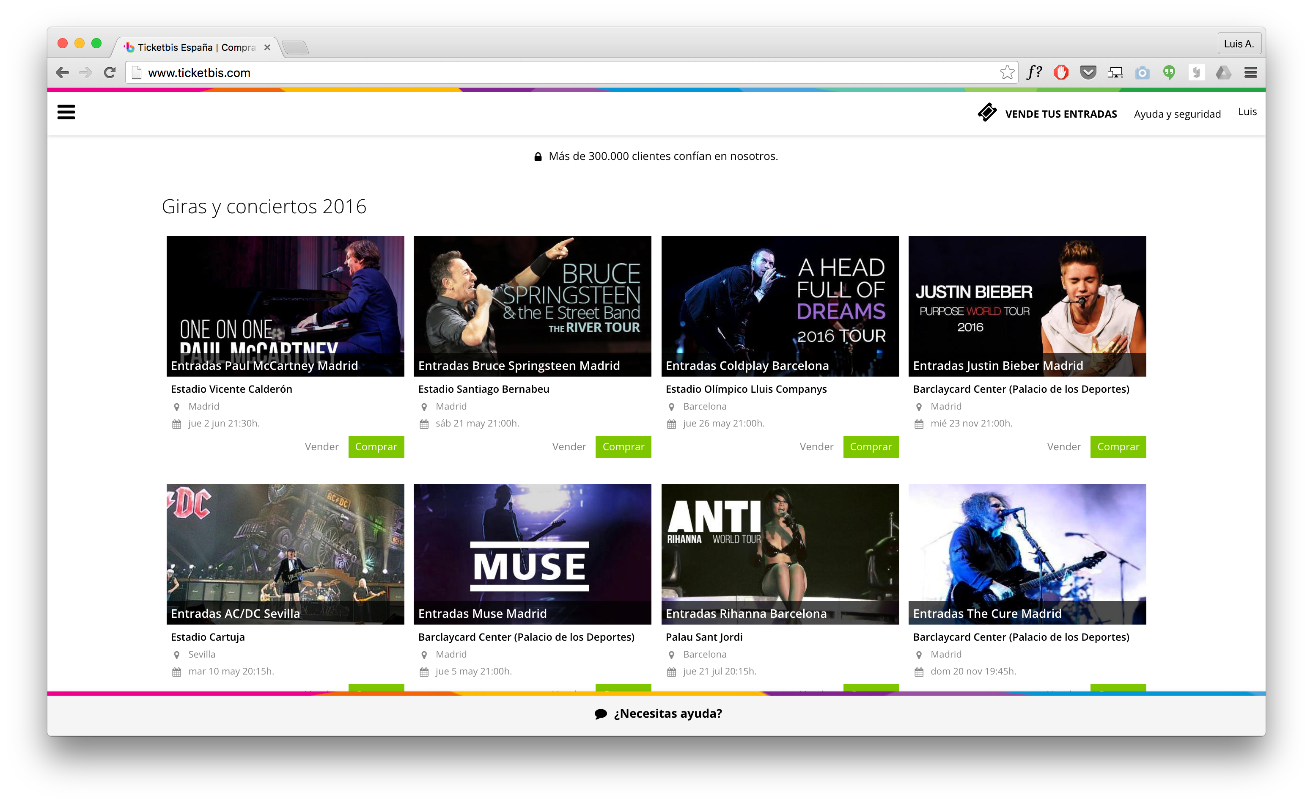Click the bookmark star in the address bar
1313x804 pixels.
click(x=1007, y=72)
